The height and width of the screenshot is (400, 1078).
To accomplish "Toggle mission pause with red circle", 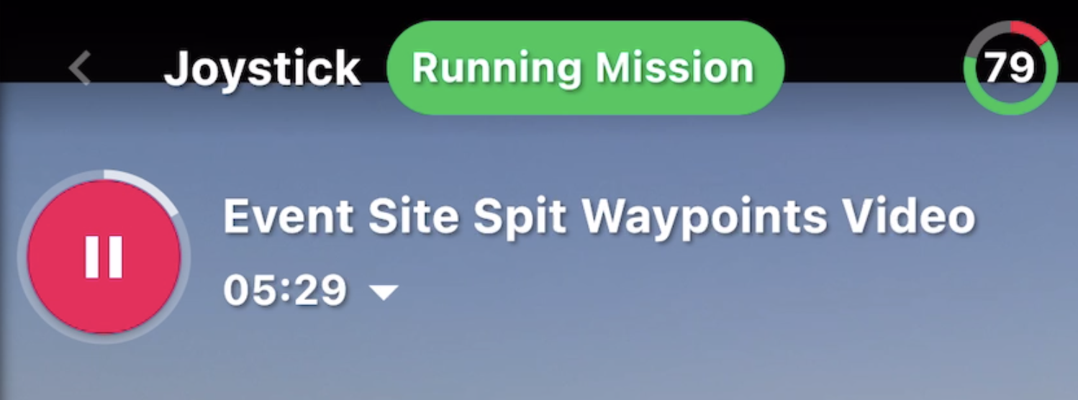I will tap(104, 257).
